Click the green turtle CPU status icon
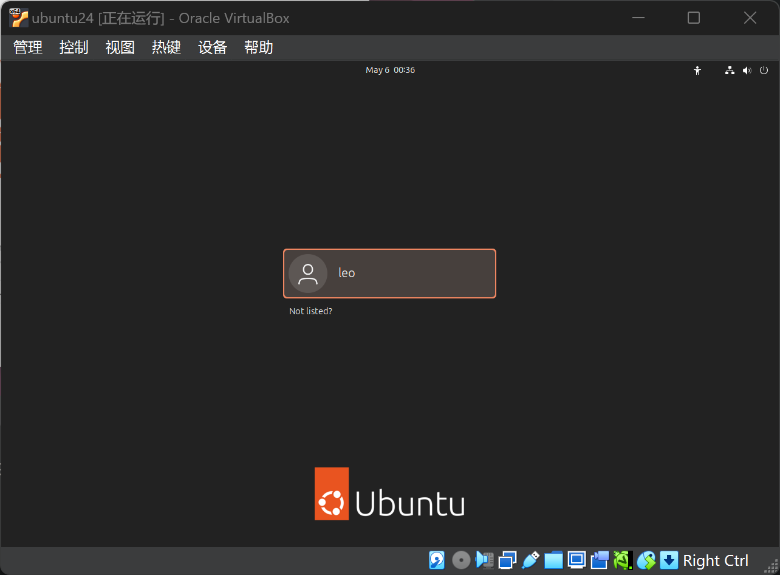The width and height of the screenshot is (780, 575). [x=623, y=560]
